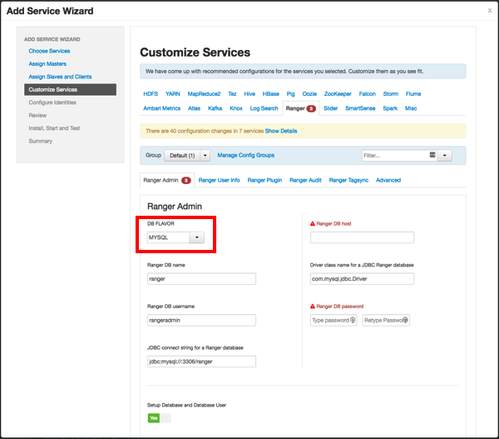This screenshot has height=439, width=499.
Task: Click the filter icon beside Filter box
Action: pos(432,155)
